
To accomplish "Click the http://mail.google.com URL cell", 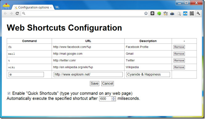I will tap(88, 54).
